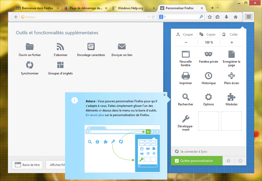Image resolution: width=262 pixels, height=181 pixels.
Task: Open the hamburger menu button
Action: click(x=249, y=17)
